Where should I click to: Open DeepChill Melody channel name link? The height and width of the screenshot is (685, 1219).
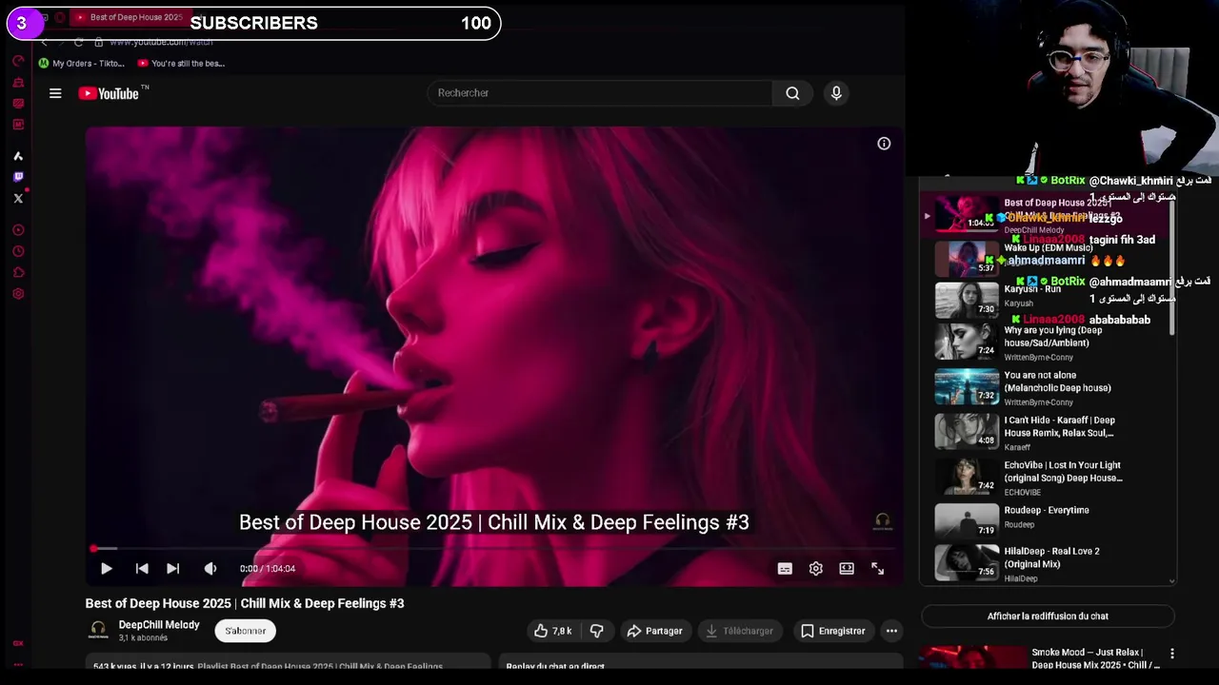coord(159,625)
